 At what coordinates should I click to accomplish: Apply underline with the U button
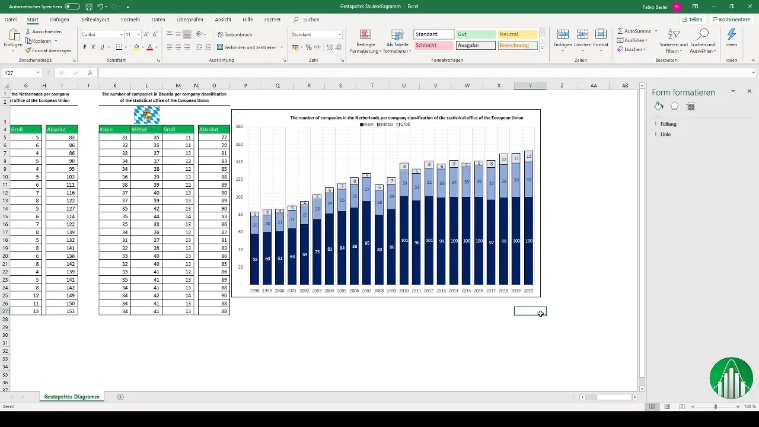(x=102, y=47)
